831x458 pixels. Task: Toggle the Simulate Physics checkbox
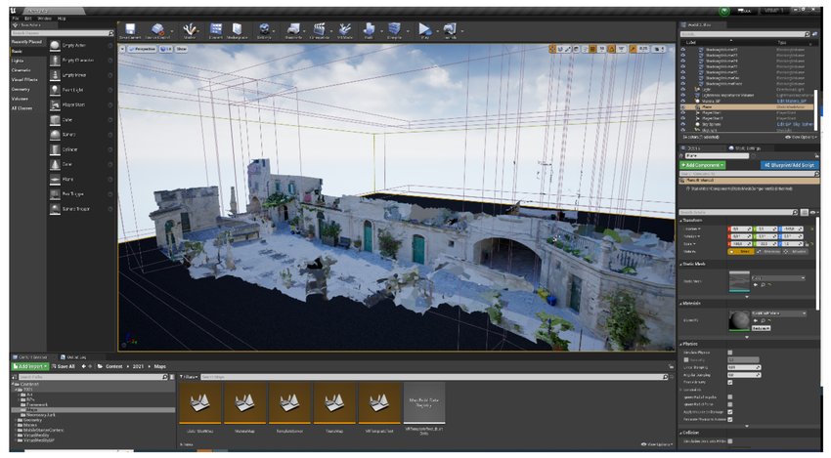click(x=731, y=352)
